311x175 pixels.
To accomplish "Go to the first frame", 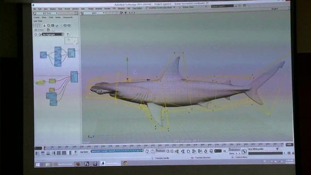I will pos(177,151).
